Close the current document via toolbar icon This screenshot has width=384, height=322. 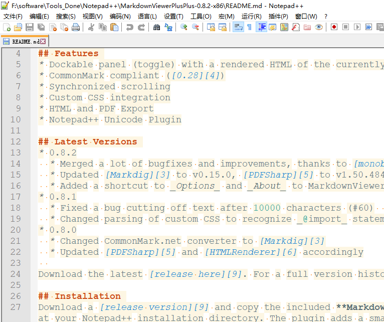[53, 27]
